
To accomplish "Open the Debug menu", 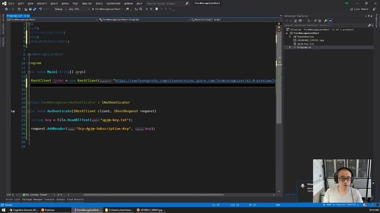I will 65,4.
